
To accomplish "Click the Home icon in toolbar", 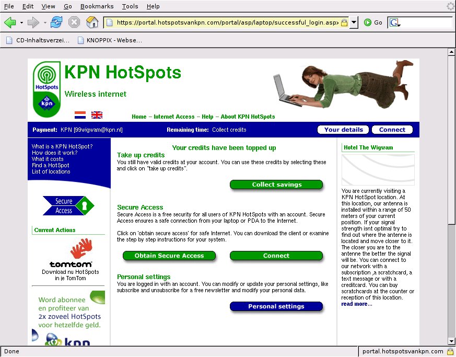I will [92, 22].
